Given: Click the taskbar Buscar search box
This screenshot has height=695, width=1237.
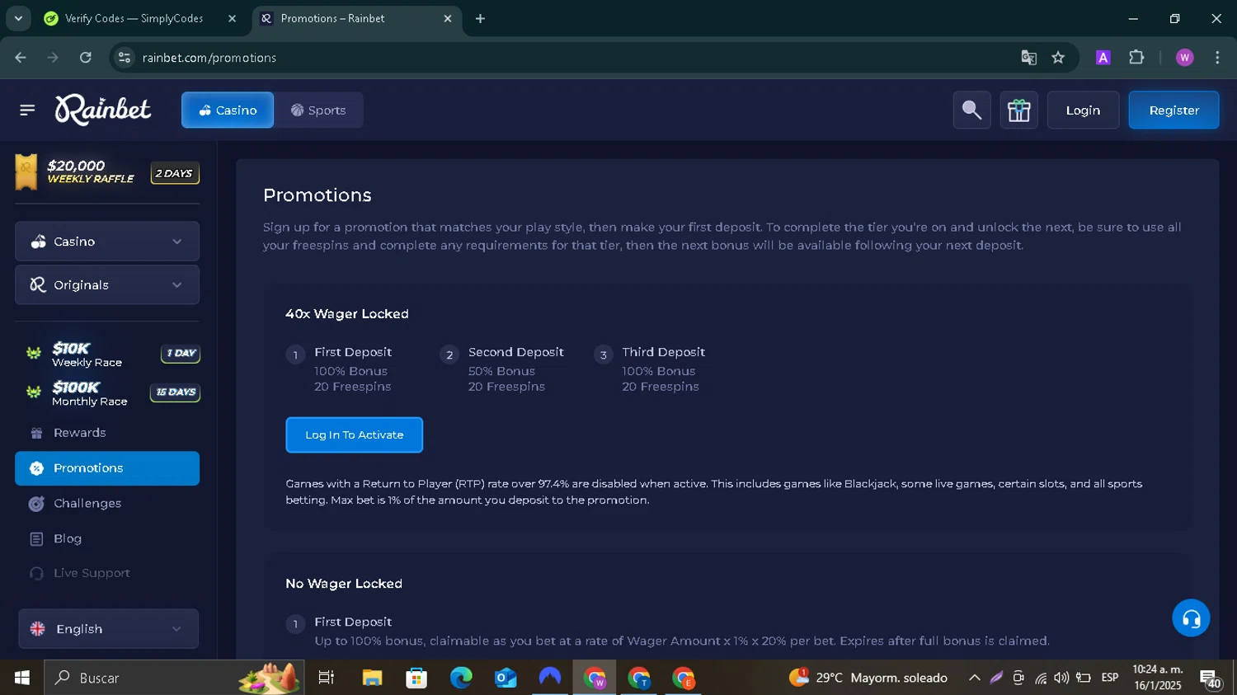Looking at the screenshot, I should (174, 678).
